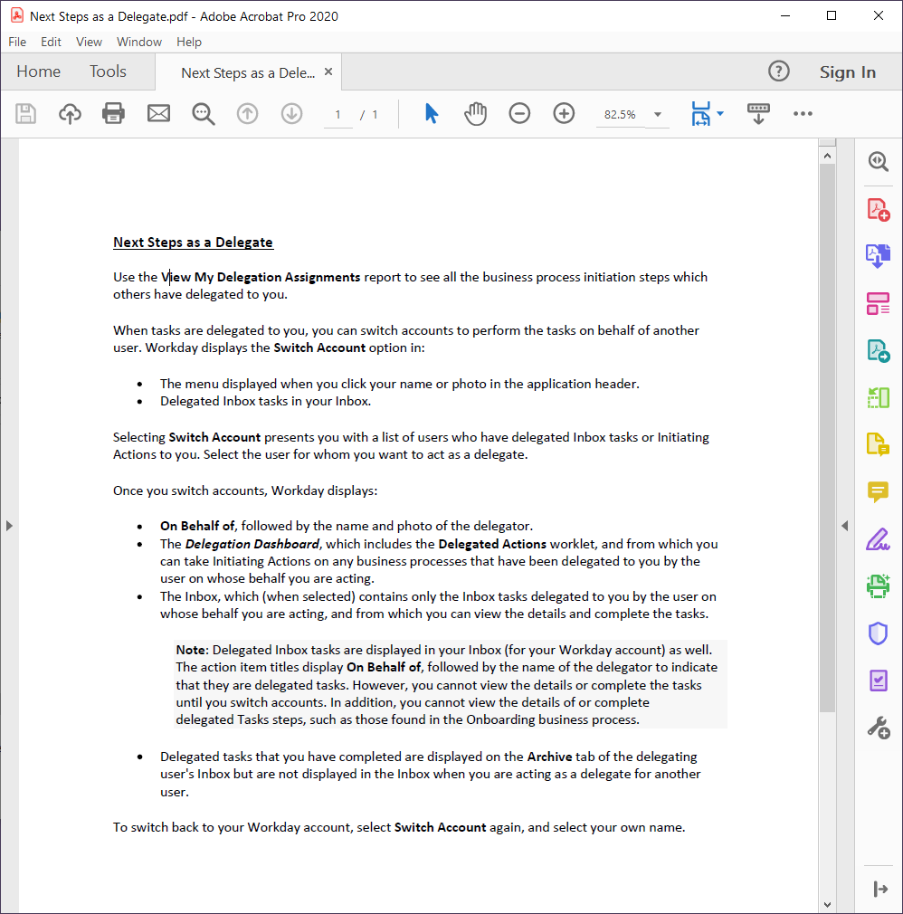Screen dimensions: 903x914
Task: Open the Help menu
Action: (189, 42)
